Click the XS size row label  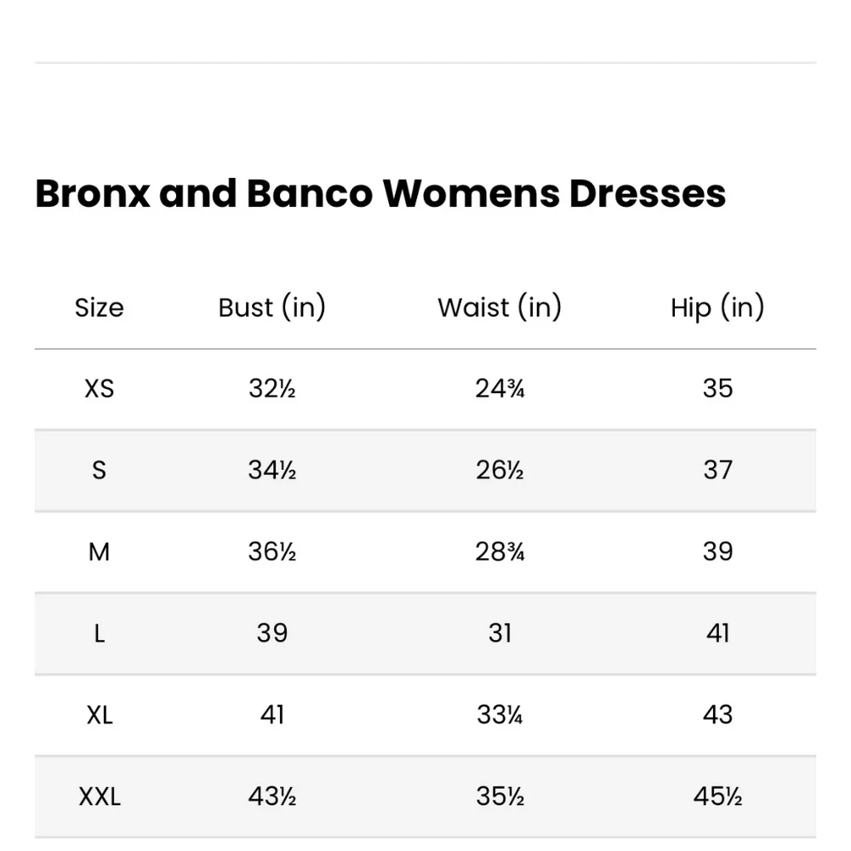click(100, 389)
